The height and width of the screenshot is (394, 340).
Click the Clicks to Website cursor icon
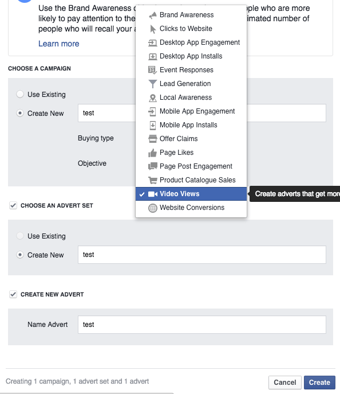click(x=152, y=29)
